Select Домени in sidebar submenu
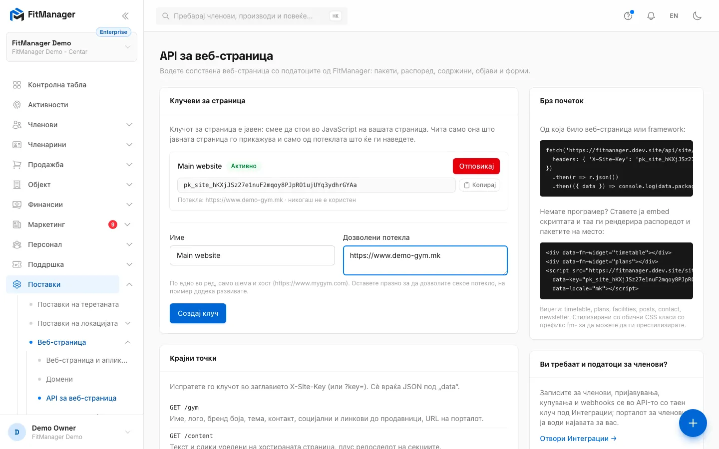The width and height of the screenshot is (719, 449). pyautogui.click(x=59, y=379)
